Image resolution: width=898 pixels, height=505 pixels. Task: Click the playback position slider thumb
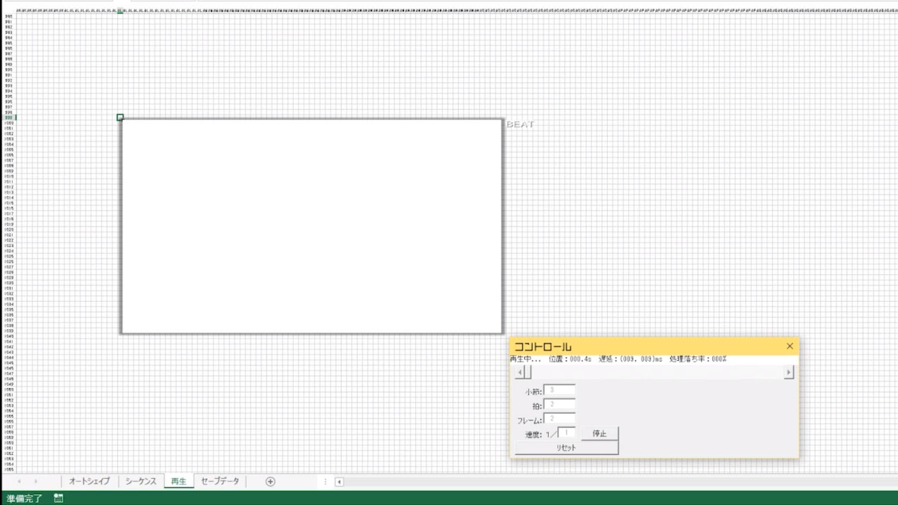pyautogui.click(x=527, y=372)
